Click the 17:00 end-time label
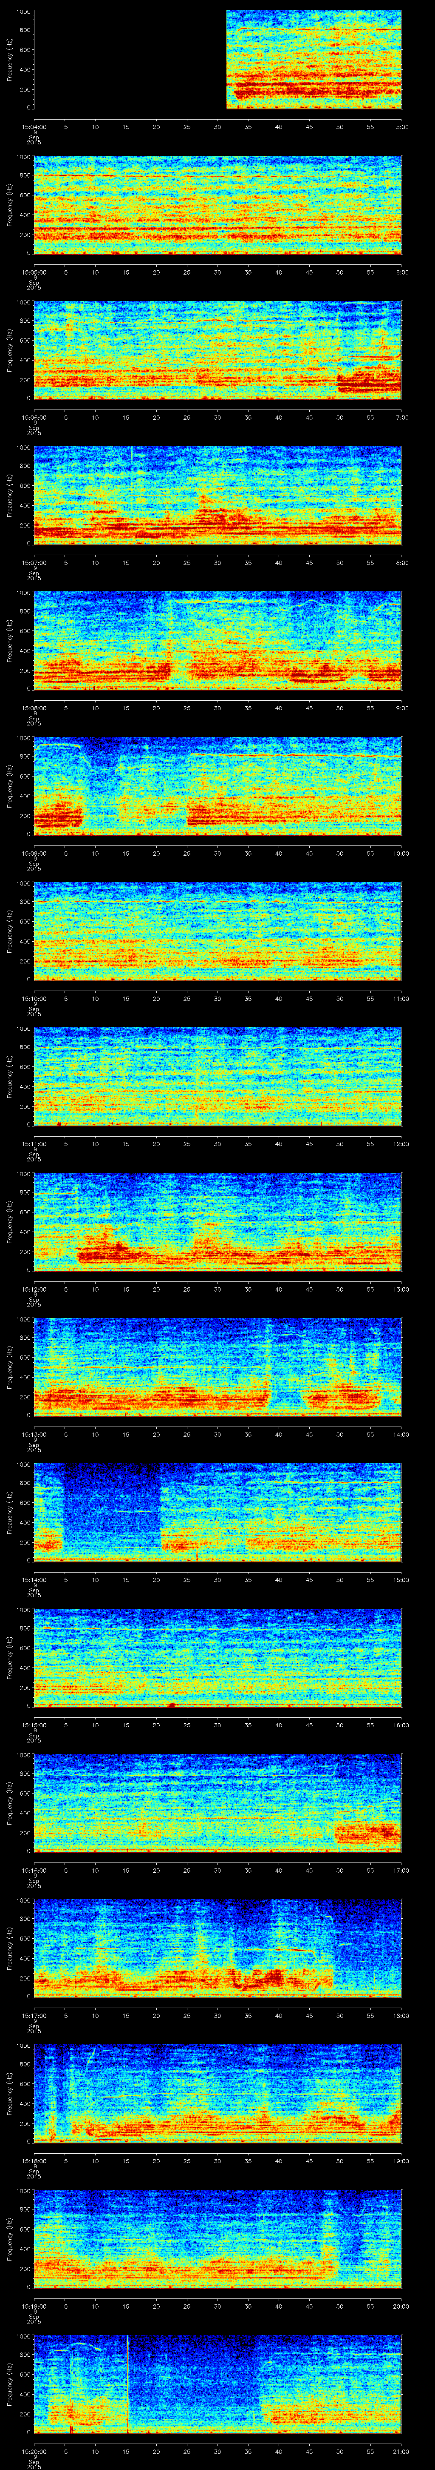The width and height of the screenshot is (435, 2470). (x=401, y=1870)
